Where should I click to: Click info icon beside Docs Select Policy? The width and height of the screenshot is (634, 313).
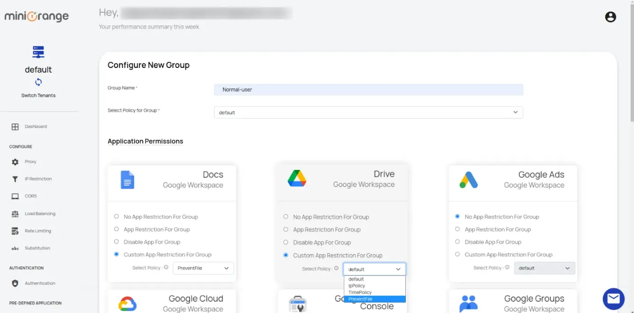[x=166, y=267]
